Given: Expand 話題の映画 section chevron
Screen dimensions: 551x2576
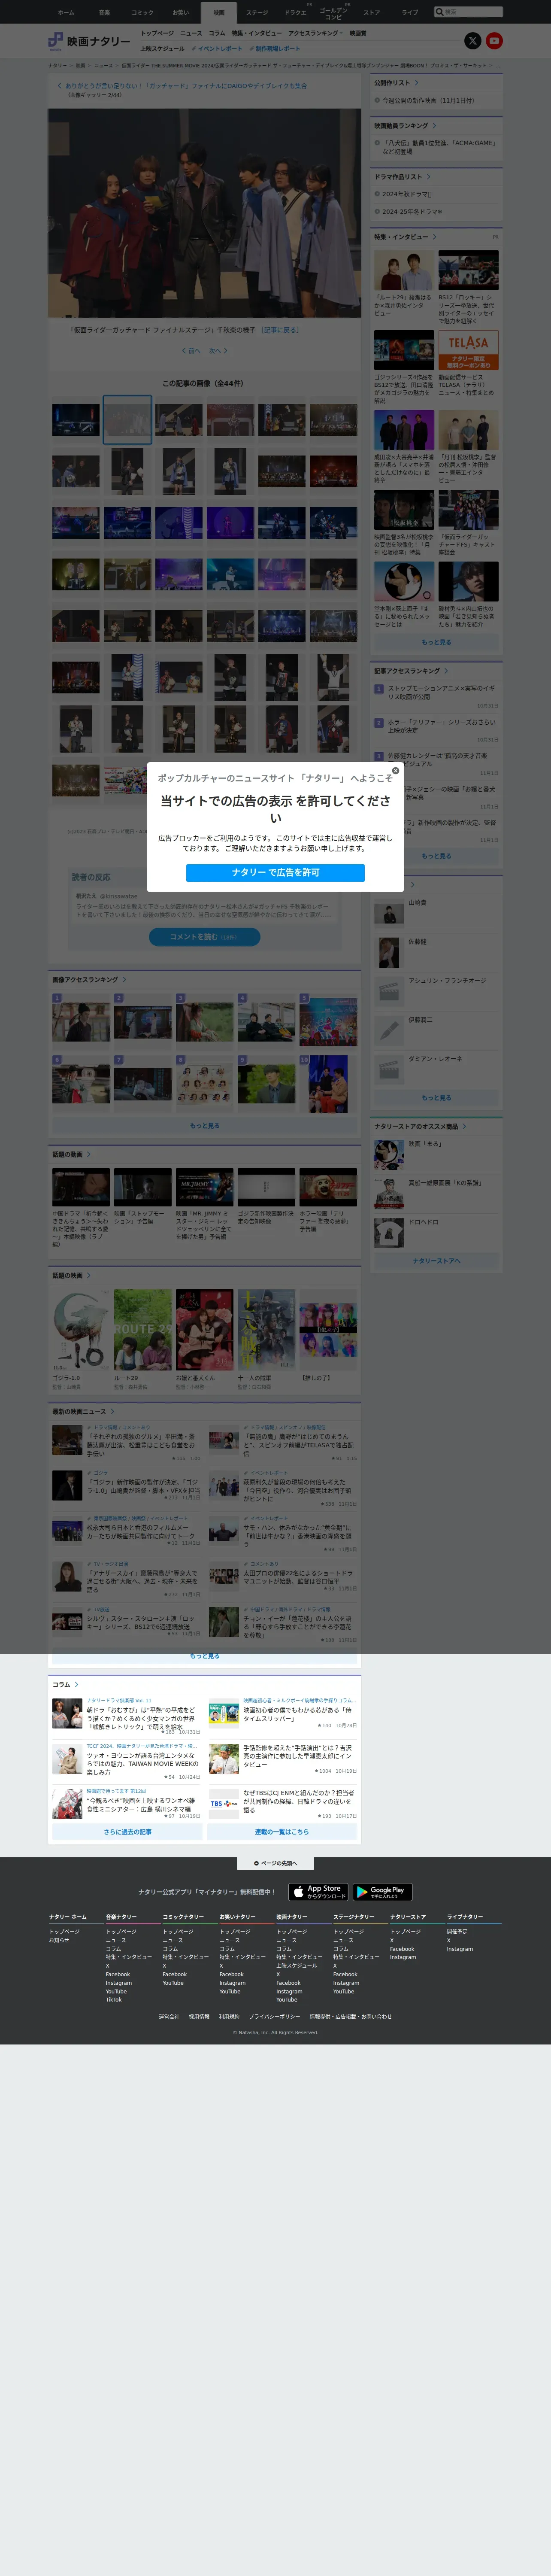Looking at the screenshot, I should coord(89,1276).
